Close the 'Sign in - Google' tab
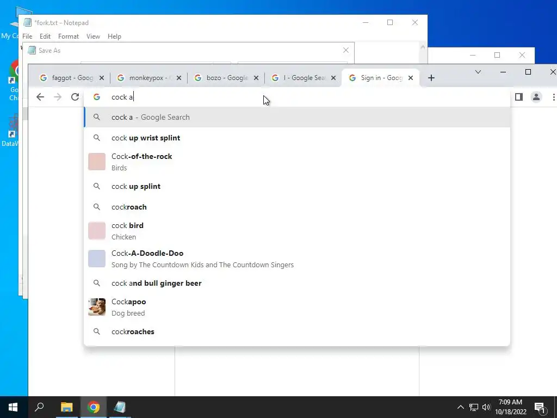 [411, 78]
